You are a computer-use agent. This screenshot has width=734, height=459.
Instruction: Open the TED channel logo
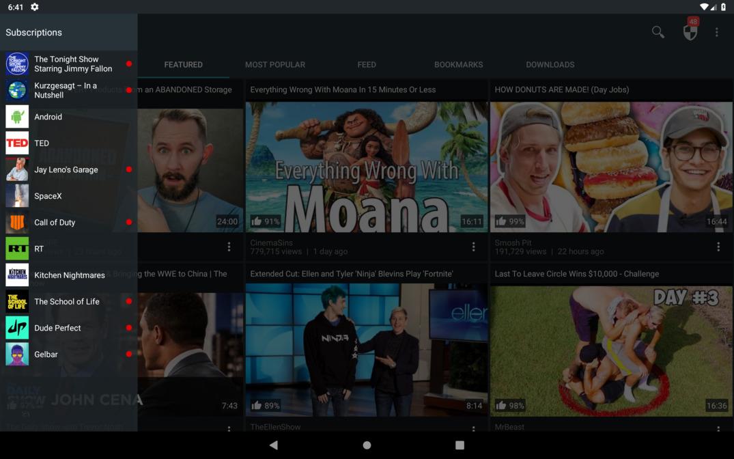[17, 143]
